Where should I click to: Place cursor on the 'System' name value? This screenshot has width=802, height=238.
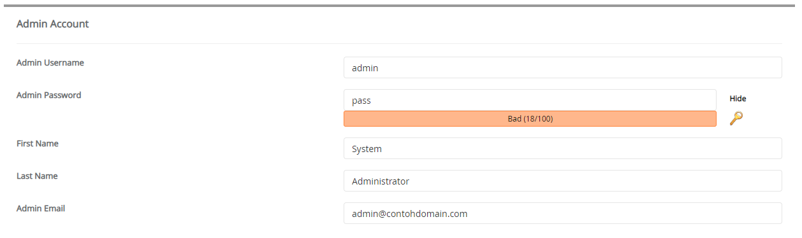coord(367,149)
